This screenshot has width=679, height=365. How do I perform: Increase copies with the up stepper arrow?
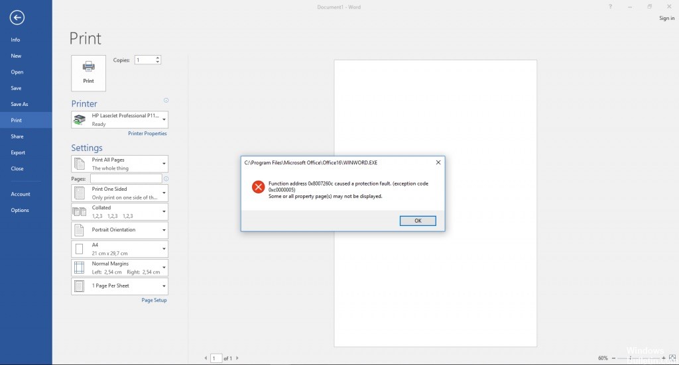pos(158,58)
